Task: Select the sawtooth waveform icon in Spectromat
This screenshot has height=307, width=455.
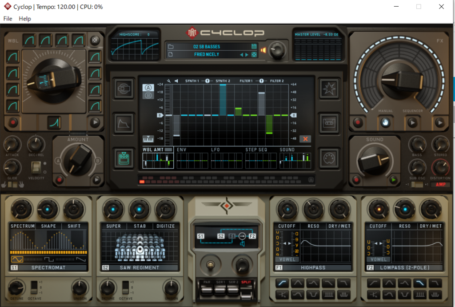Action: 81,259
